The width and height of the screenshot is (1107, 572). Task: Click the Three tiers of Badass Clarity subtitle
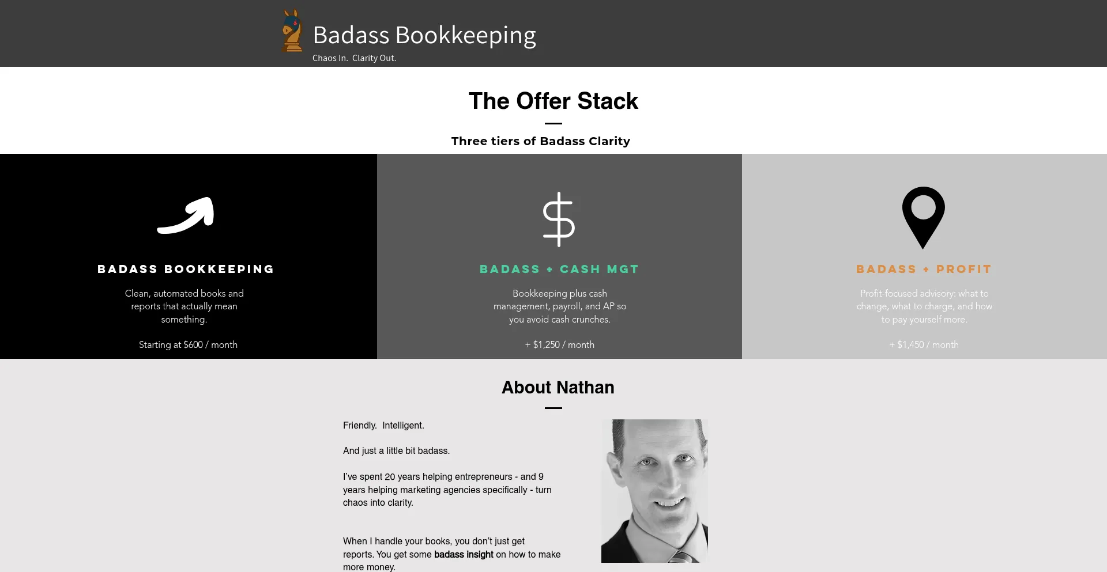tap(541, 141)
